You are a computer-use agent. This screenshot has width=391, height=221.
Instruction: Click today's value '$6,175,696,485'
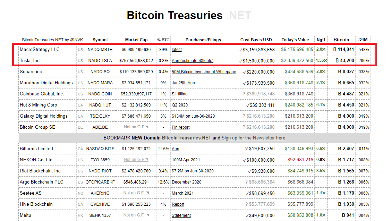pos(297,49)
